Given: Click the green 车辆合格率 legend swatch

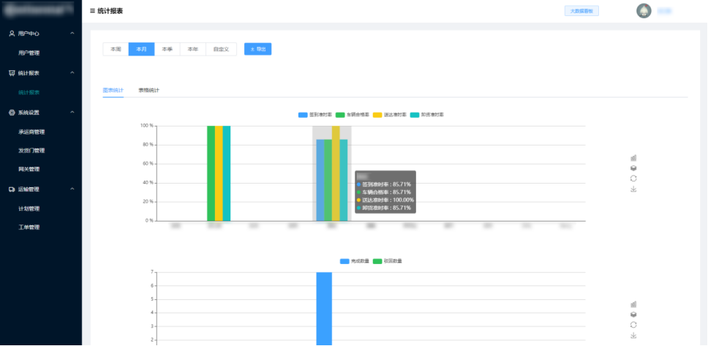Looking at the screenshot, I should click(340, 115).
